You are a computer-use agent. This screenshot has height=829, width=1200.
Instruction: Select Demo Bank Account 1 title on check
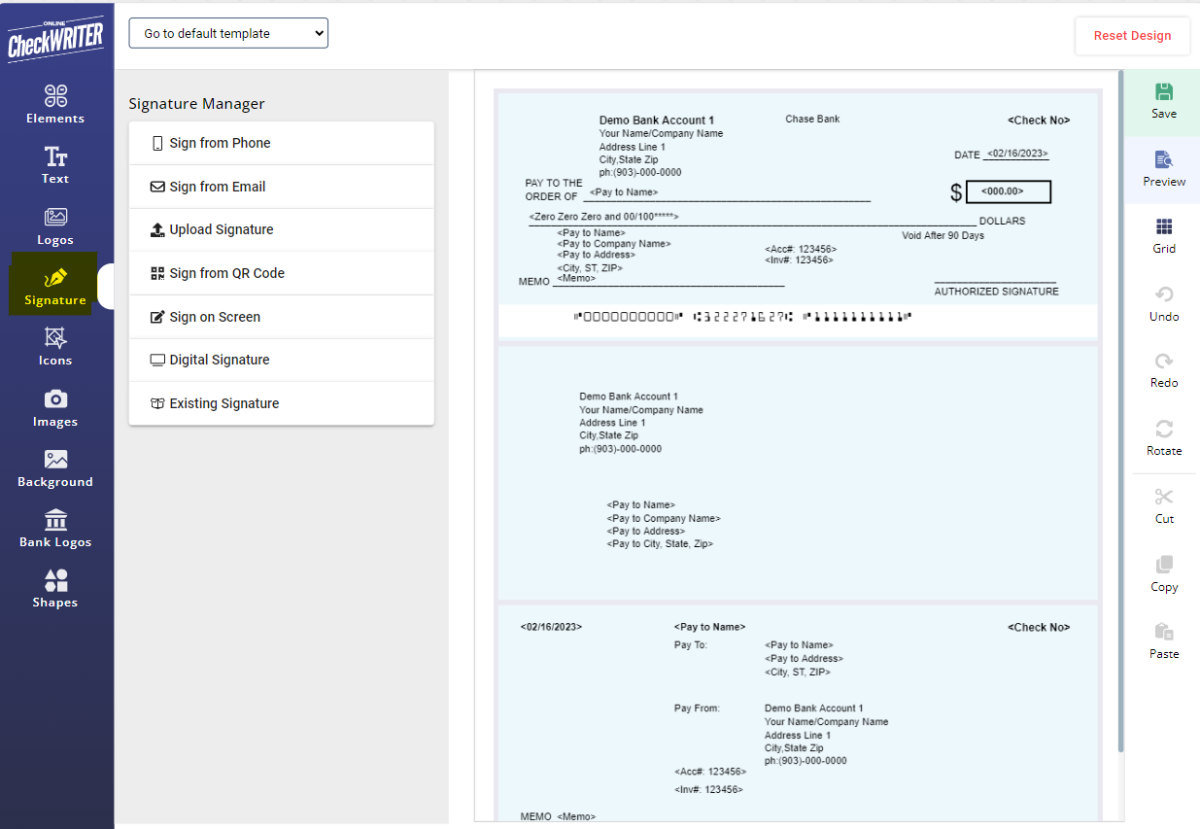coord(657,121)
